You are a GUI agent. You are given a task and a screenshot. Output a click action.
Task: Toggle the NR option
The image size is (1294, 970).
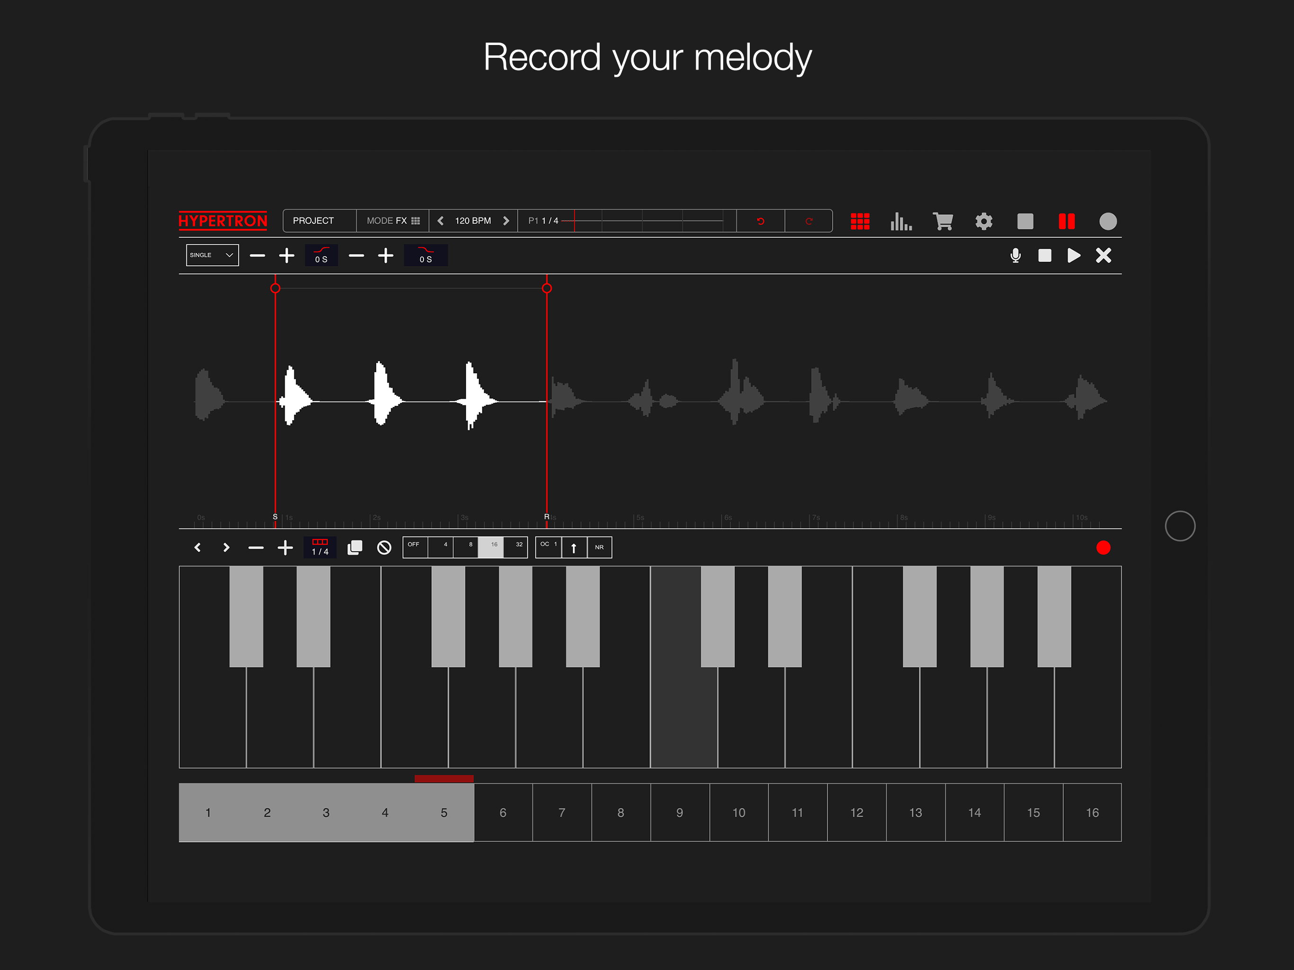click(x=599, y=547)
